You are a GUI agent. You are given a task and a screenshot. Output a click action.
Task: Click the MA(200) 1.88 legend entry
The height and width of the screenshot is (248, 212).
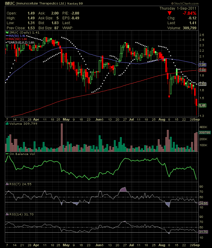(x=16, y=39)
